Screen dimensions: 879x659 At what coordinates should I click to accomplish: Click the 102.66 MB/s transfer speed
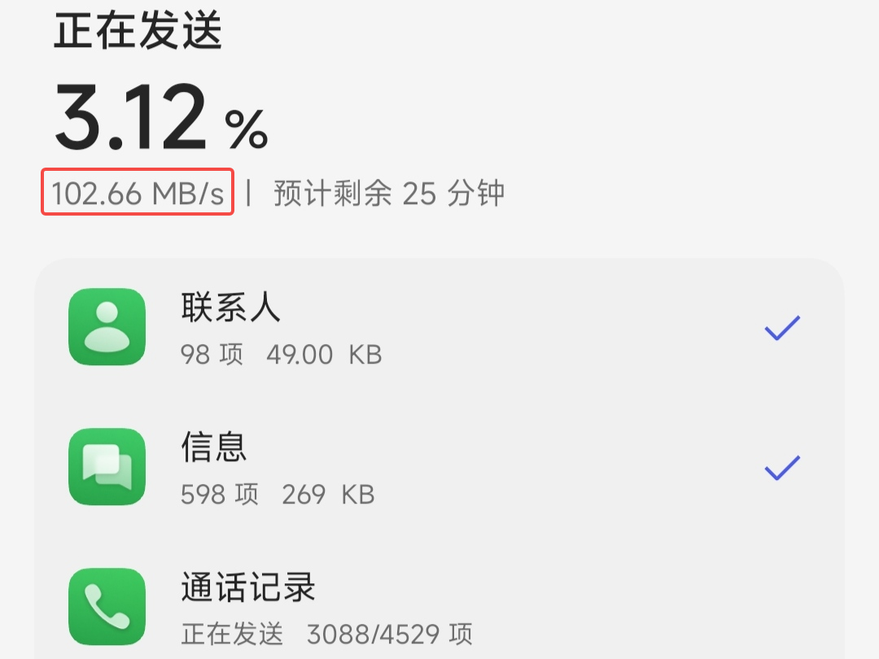(138, 194)
